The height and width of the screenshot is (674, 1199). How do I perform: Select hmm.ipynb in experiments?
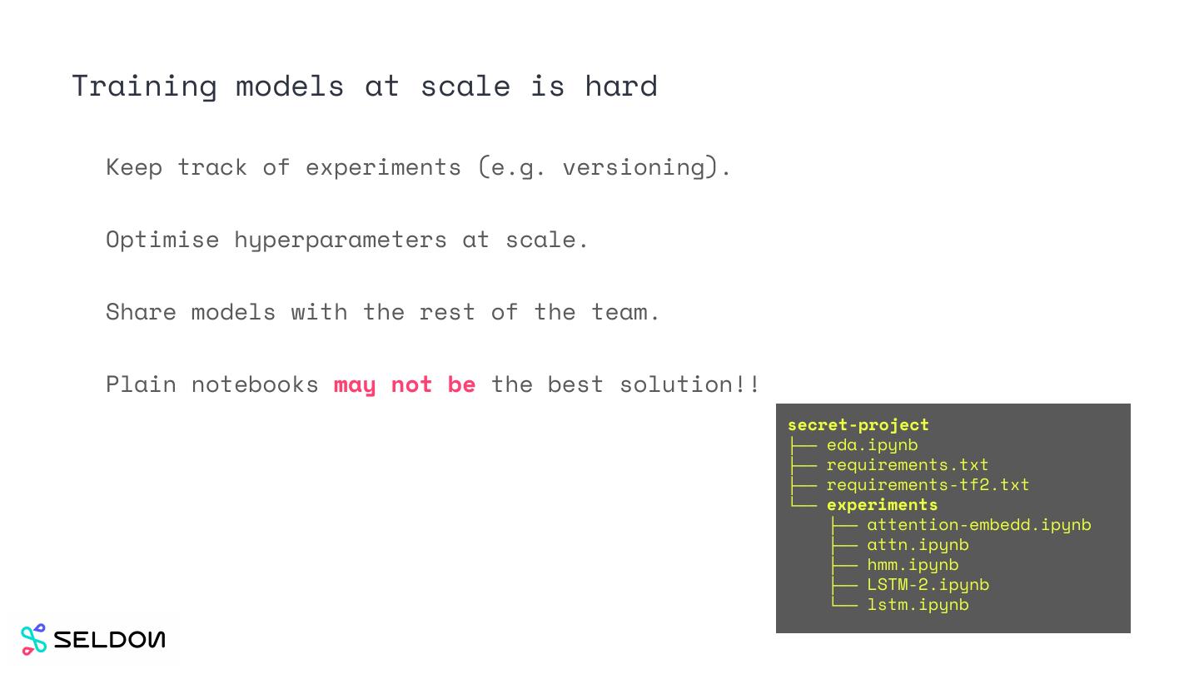pyautogui.click(x=913, y=564)
